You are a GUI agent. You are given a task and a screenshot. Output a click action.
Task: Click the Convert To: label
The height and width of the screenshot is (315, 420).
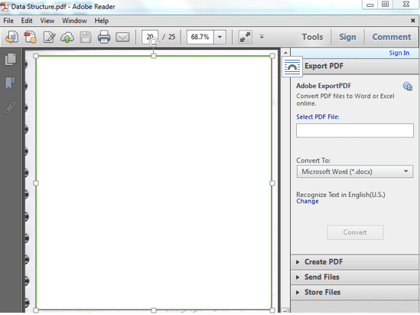[x=313, y=160]
